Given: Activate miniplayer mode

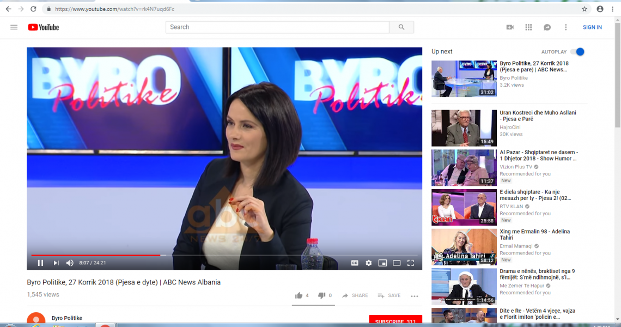Looking at the screenshot, I should [382, 263].
